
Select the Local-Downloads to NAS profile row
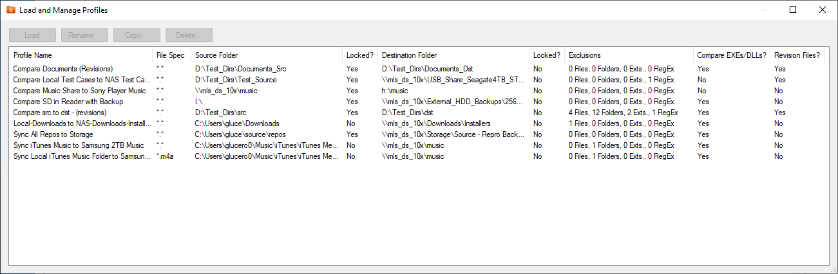click(x=82, y=123)
